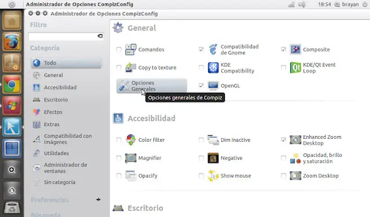Viewport: 370px width, 217px height.
Task: Clear the filter text field icon
Action: (100, 36)
